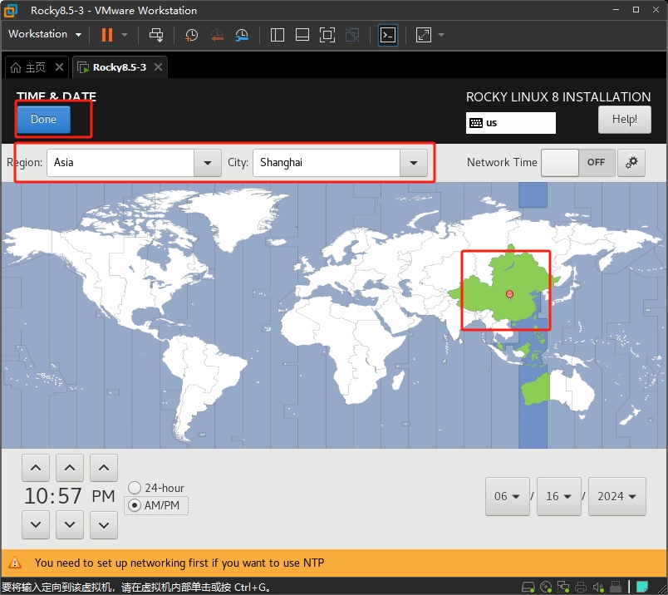The height and width of the screenshot is (595, 668).
Task: Click the warning triangle icon
Action: click(x=15, y=563)
